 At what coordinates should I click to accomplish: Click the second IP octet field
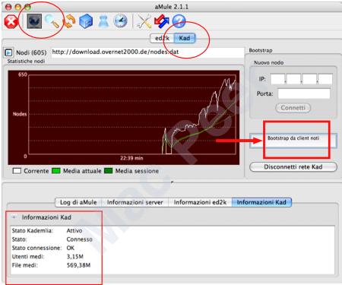(293, 79)
